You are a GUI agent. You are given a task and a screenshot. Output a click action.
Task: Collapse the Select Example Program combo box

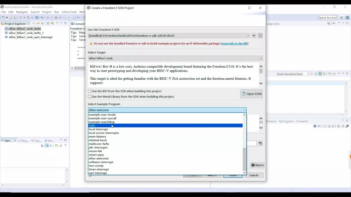pyautogui.click(x=244, y=110)
